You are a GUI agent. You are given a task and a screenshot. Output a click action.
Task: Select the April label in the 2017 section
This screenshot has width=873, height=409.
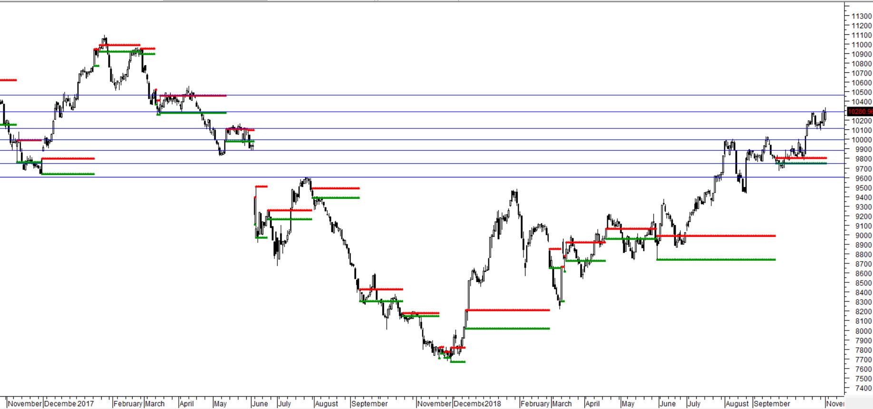(187, 403)
